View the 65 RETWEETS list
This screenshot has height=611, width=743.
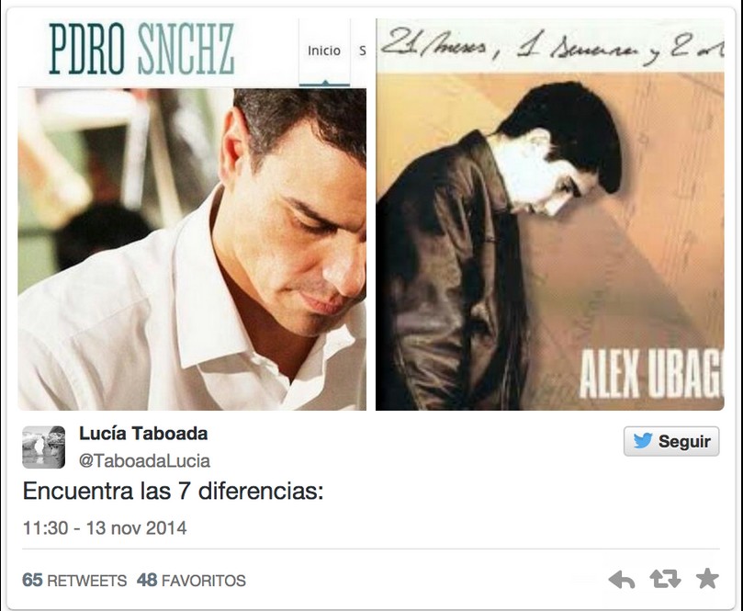coord(74,580)
